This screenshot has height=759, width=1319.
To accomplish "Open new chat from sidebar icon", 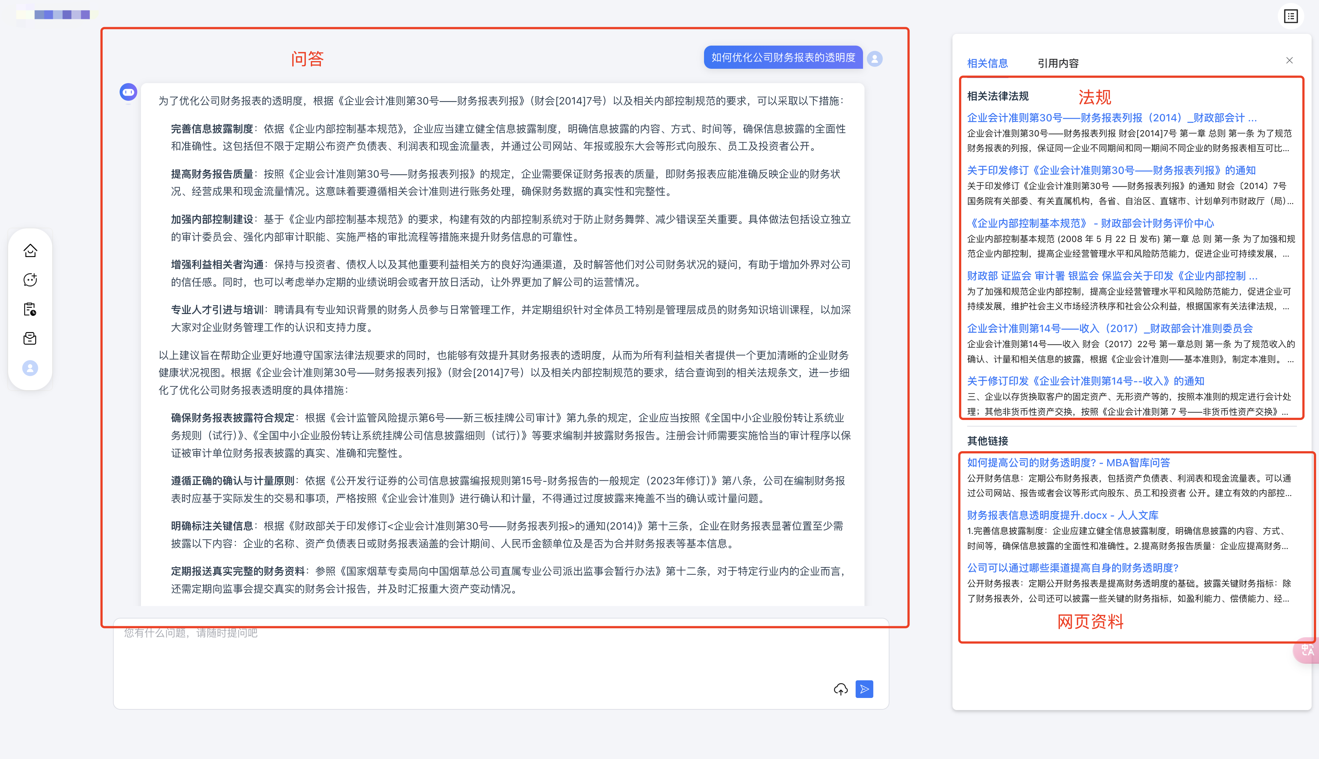I will pyautogui.click(x=30, y=280).
